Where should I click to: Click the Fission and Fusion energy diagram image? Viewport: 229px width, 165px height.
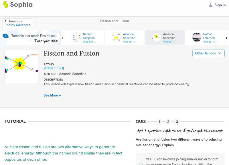tap(21, 66)
